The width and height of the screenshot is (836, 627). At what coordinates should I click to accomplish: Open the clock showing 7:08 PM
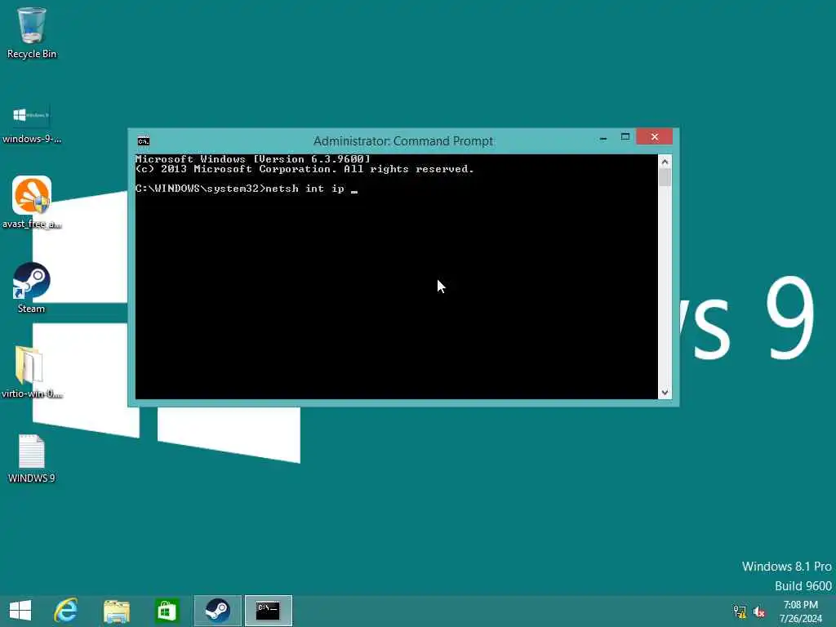point(800,611)
